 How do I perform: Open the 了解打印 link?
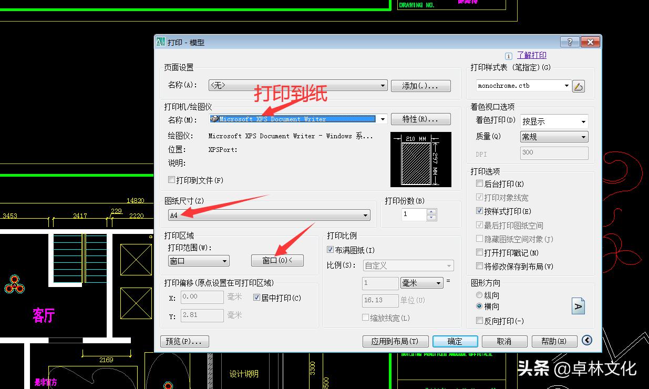(x=531, y=55)
